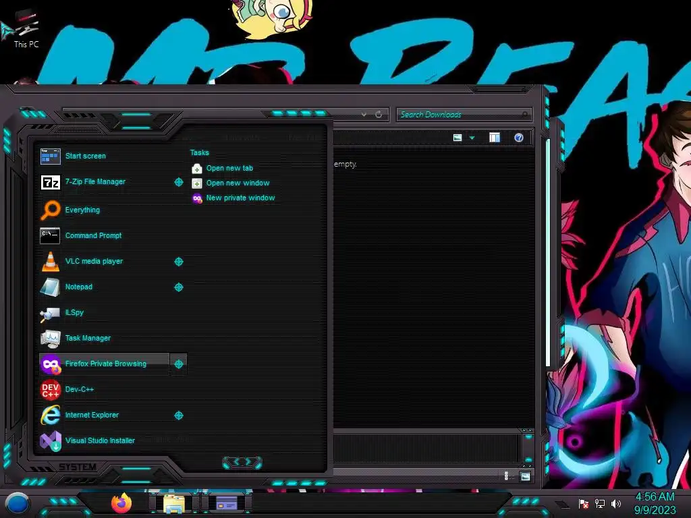Open Action Center flag tray icon

(584, 503)
